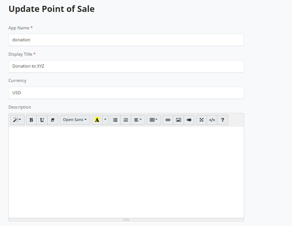Open the Open Sans font family dropdown
The height and width of the screenshot is (226, 292).
[75, 120]
